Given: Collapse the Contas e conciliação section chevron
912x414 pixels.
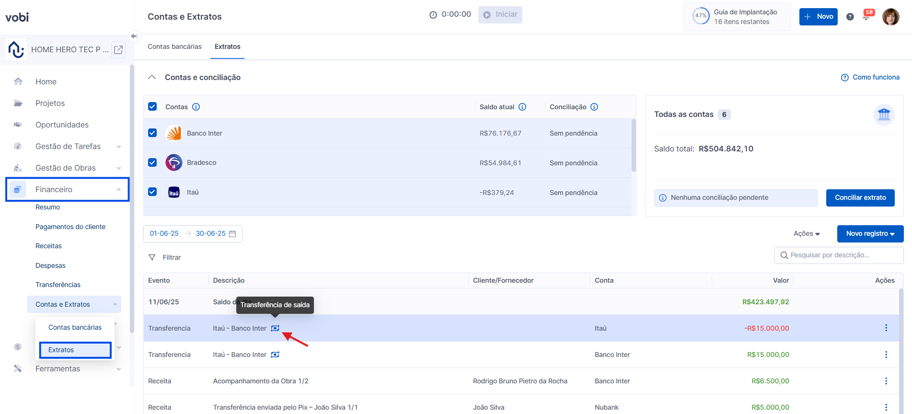Looking at the screenshot, I should (152, 77).
